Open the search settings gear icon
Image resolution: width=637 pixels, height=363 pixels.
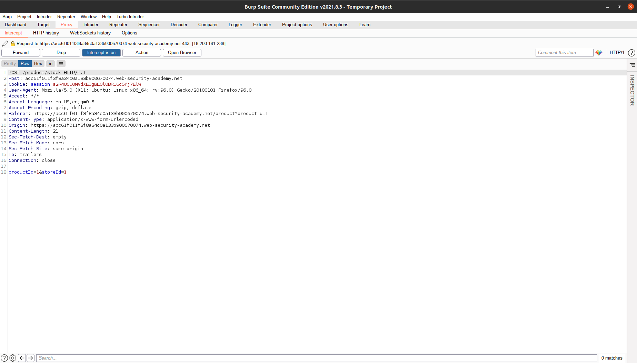(13, 358)
